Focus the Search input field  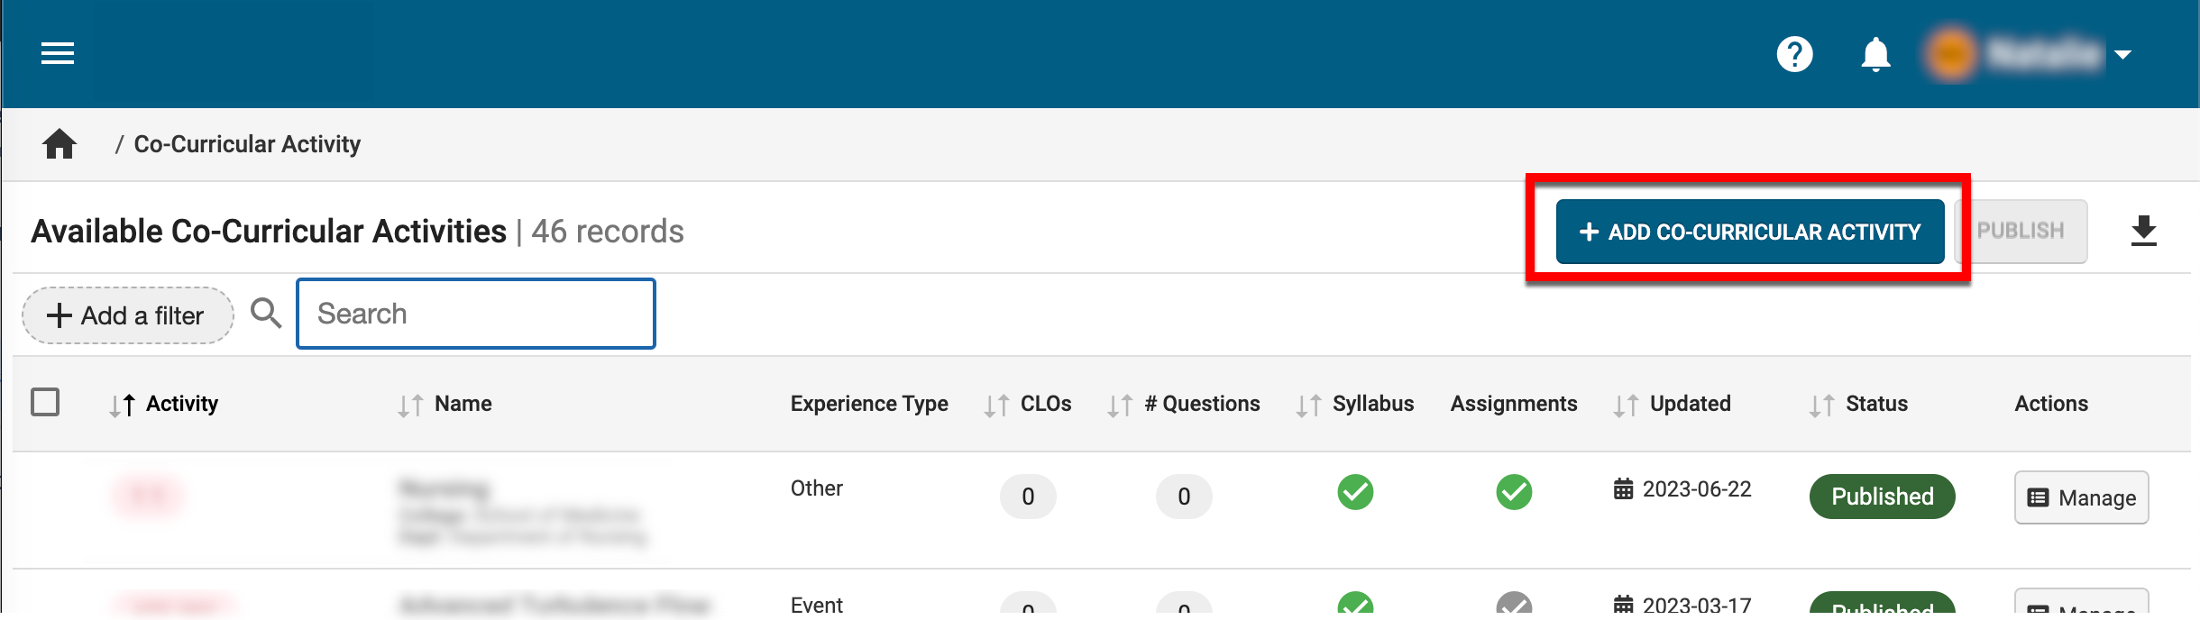(x=476, y=314)
